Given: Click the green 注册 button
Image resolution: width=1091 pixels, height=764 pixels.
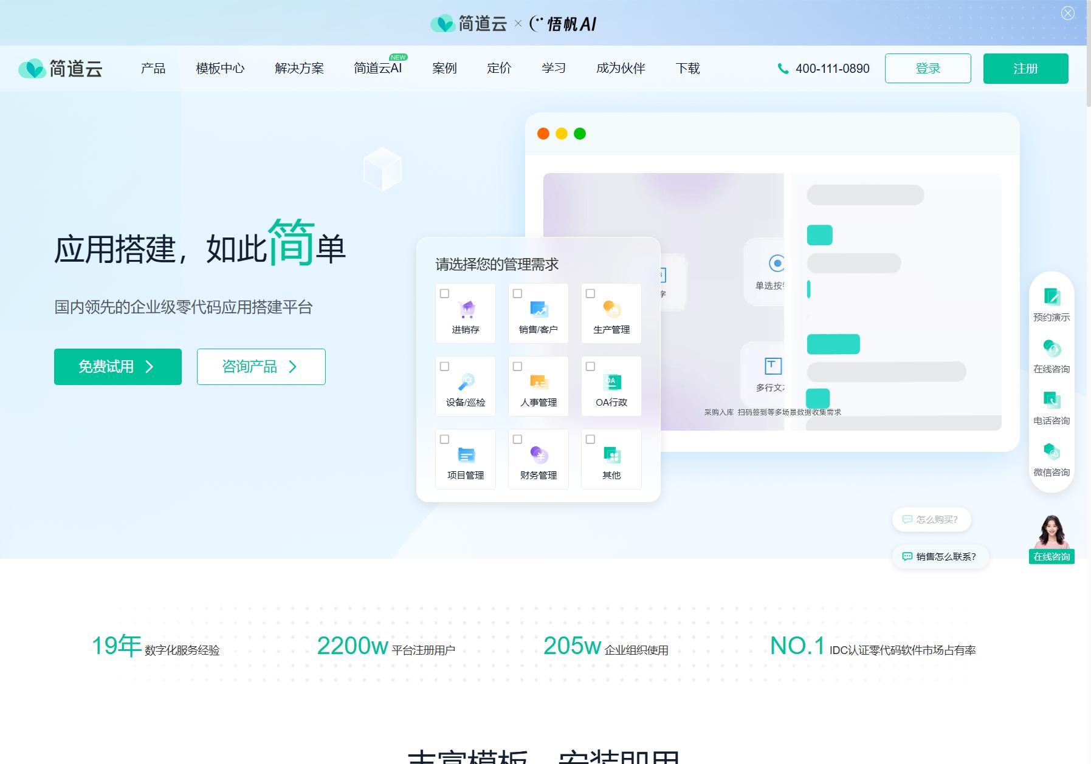Looking at the screenshot, I should (x=1026, y=69).
